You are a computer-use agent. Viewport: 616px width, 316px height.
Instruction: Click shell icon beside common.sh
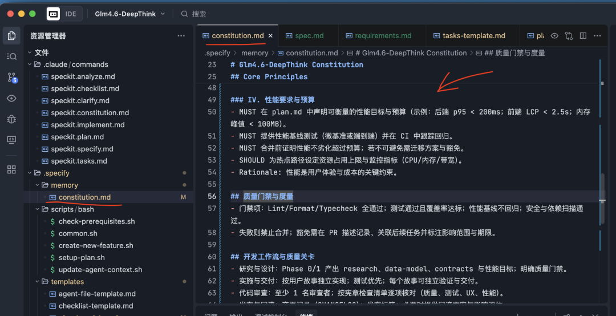tap(52, 233)
